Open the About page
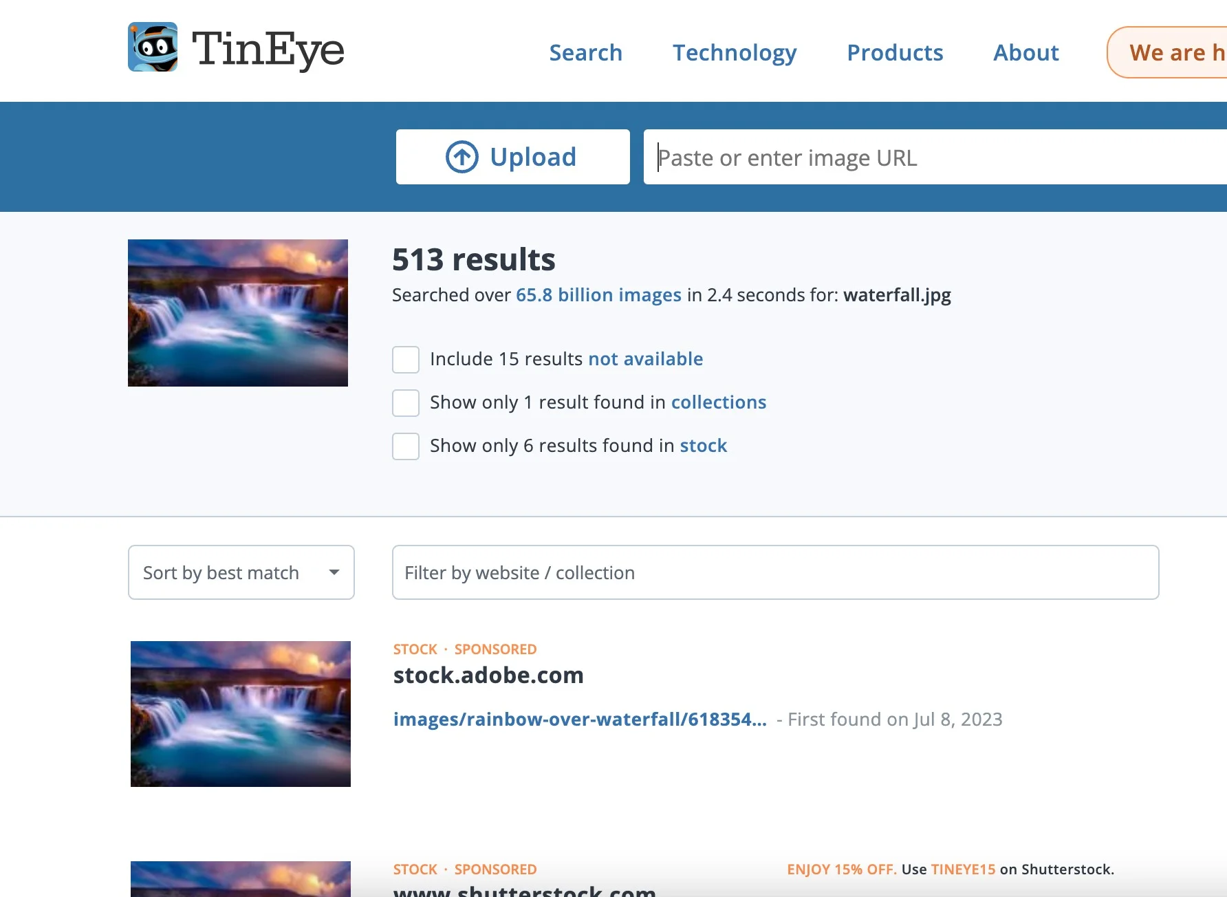Image resolution: width=1227 pixels, height=897 pixels. (1025, 52)
